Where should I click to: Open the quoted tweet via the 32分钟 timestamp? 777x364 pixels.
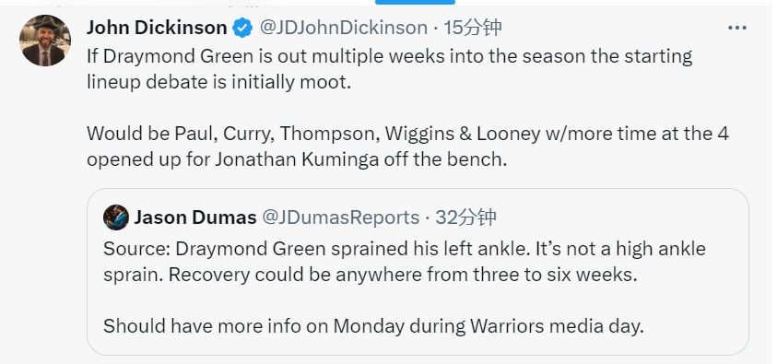coord(465,217)
